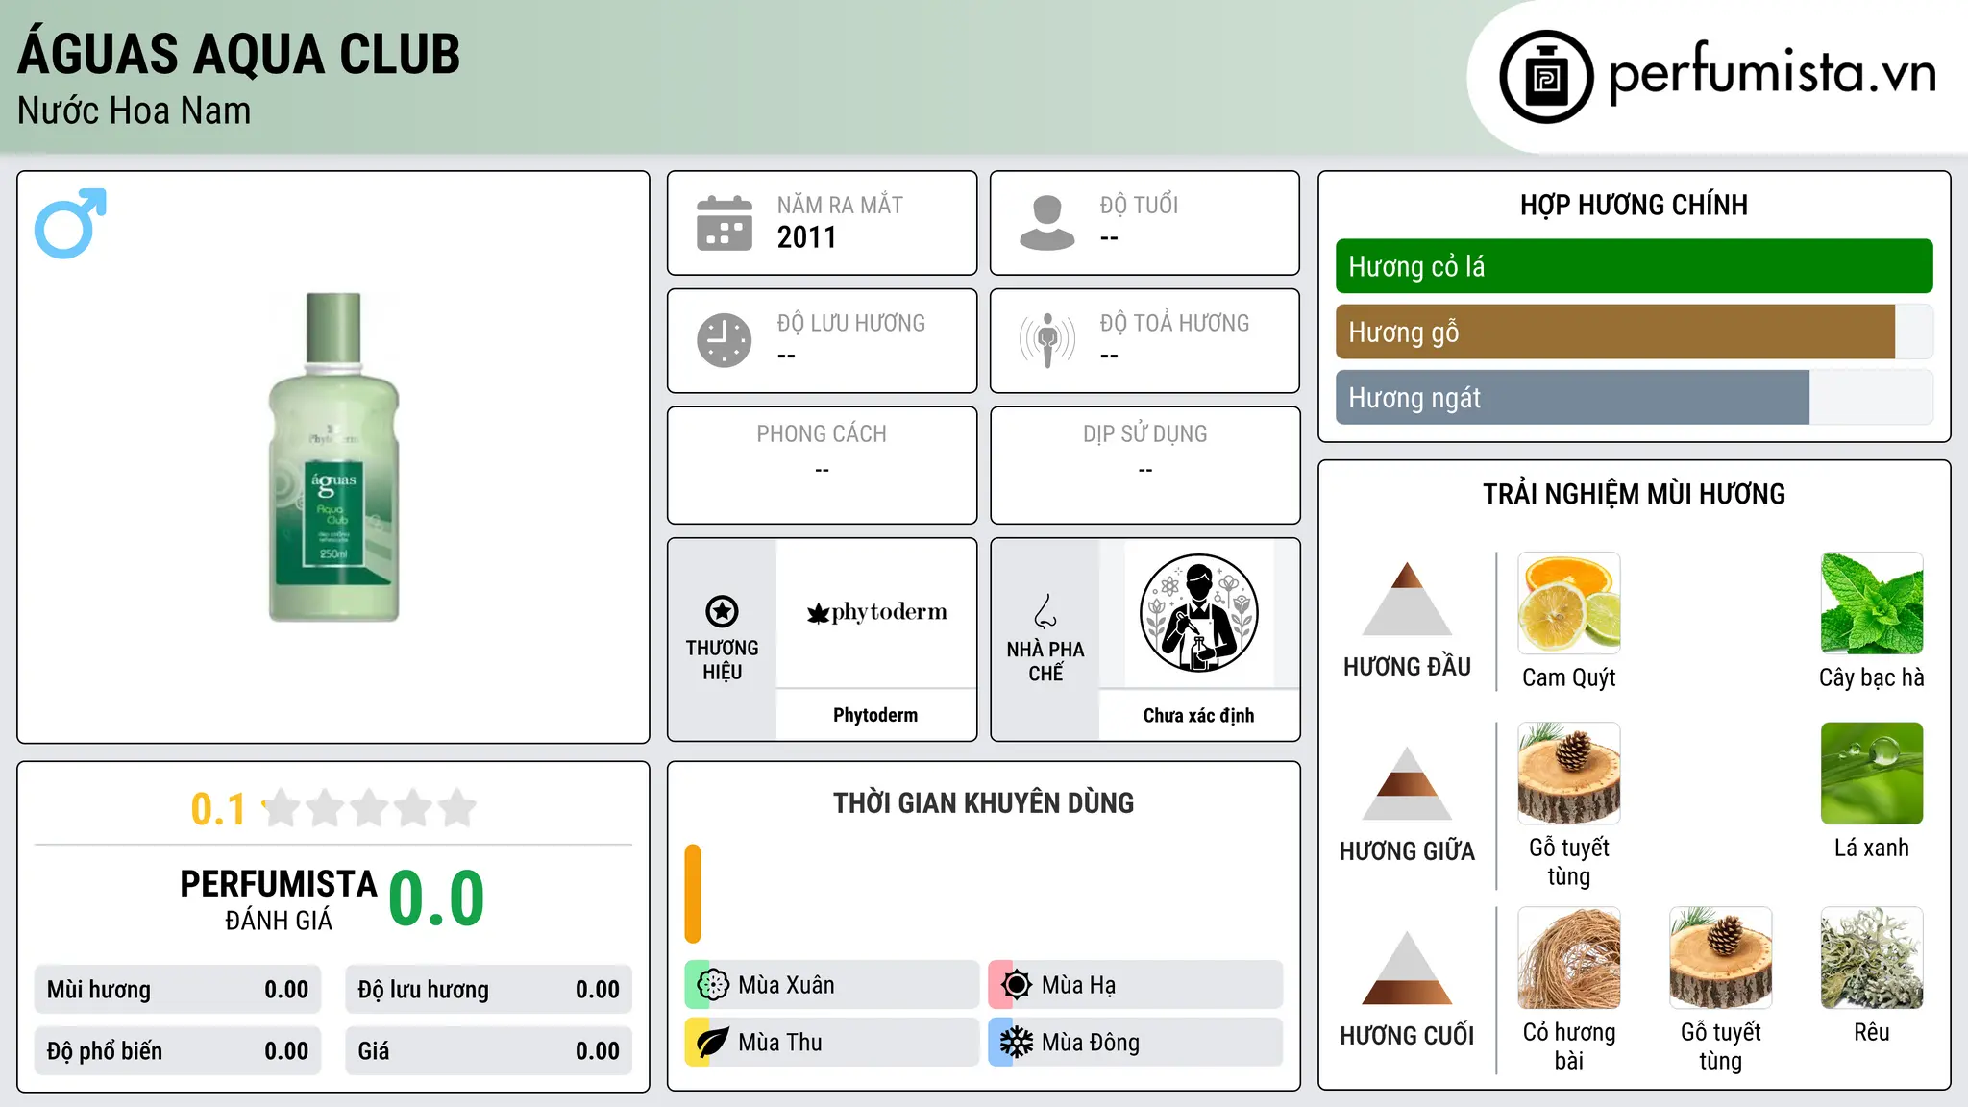Click the green Hương cỏ lá accord bar
Screen dimensions: 1968x1107
coord(1634,266)
